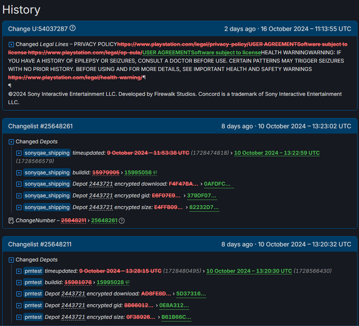Click the list icon beside ChangeNumber
This screenshot has width=359, height=326.
coord(11,221)
